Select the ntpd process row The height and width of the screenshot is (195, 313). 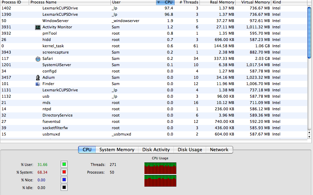click(x=154, y=109)
